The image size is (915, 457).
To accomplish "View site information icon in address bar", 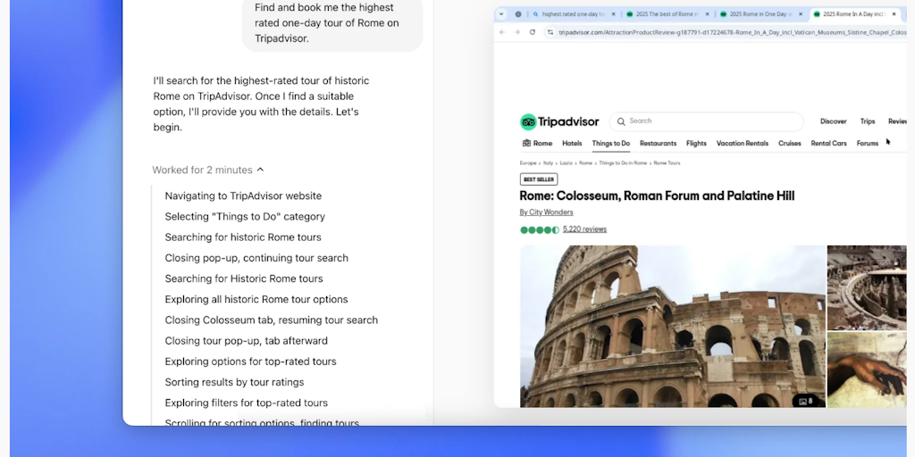I will click(550, 32).
